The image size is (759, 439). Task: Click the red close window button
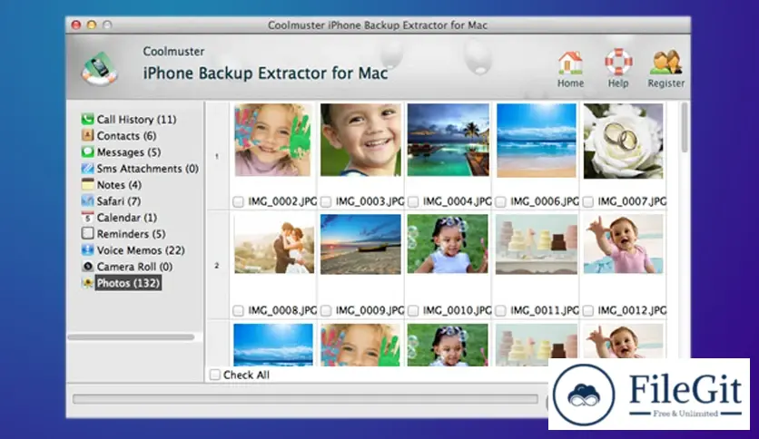coord(76,24)
